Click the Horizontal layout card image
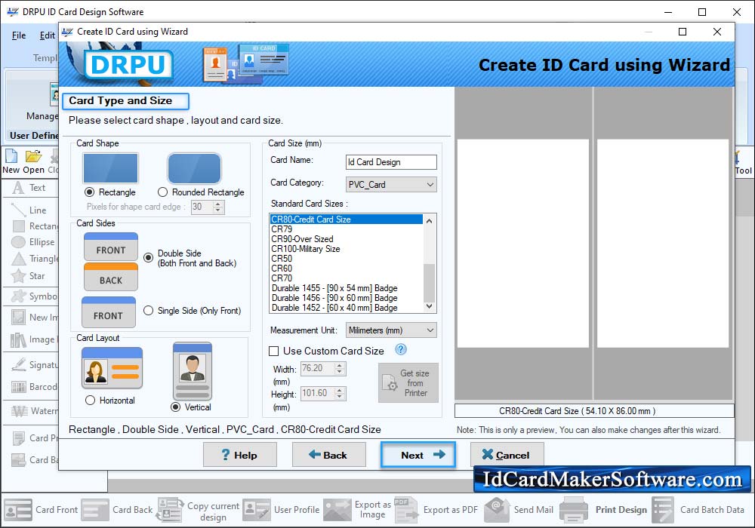 click(112, 368)
